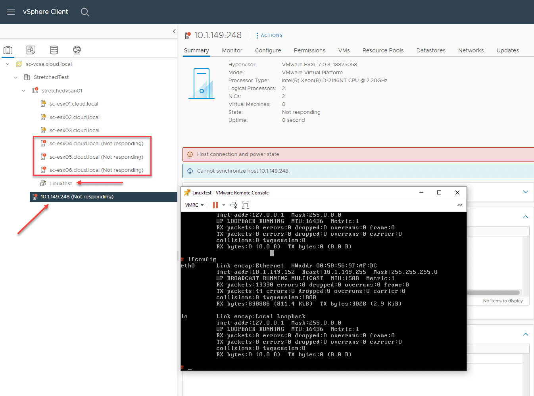The image size is (534, 396).
Task: Collapse the left navigation pane
Action: [174, 31]
